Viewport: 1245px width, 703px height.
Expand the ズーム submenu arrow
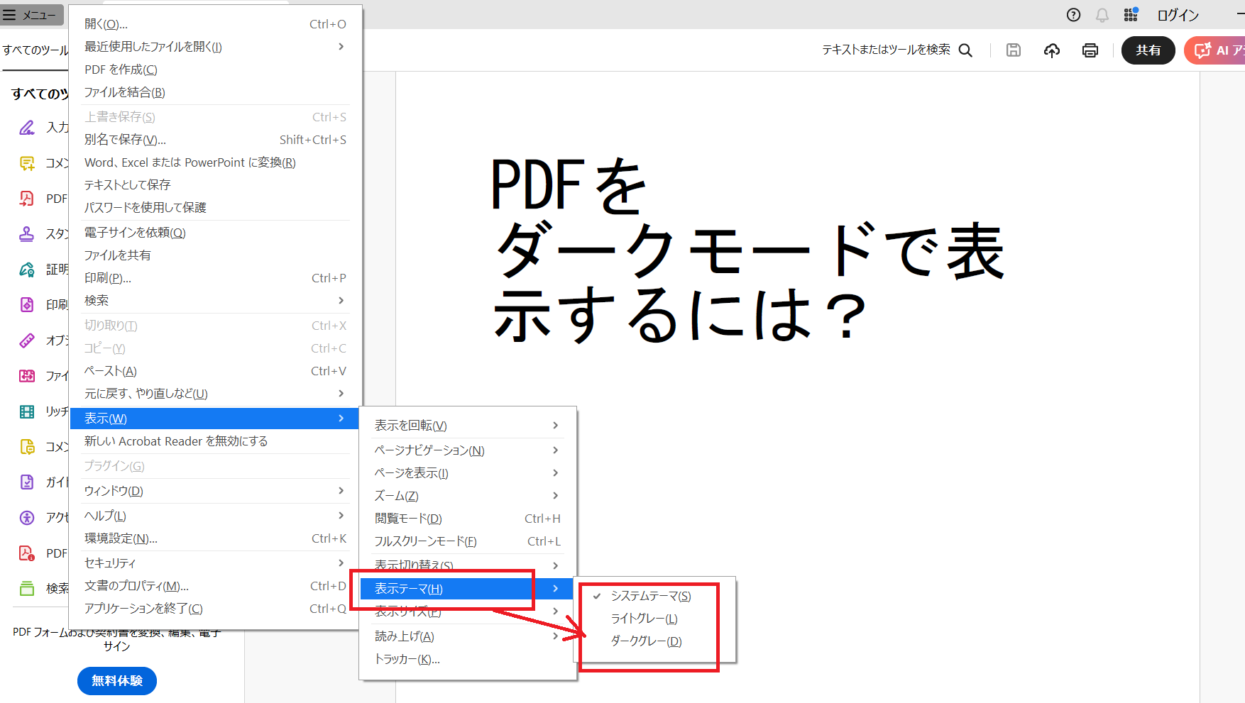[555, 495]
